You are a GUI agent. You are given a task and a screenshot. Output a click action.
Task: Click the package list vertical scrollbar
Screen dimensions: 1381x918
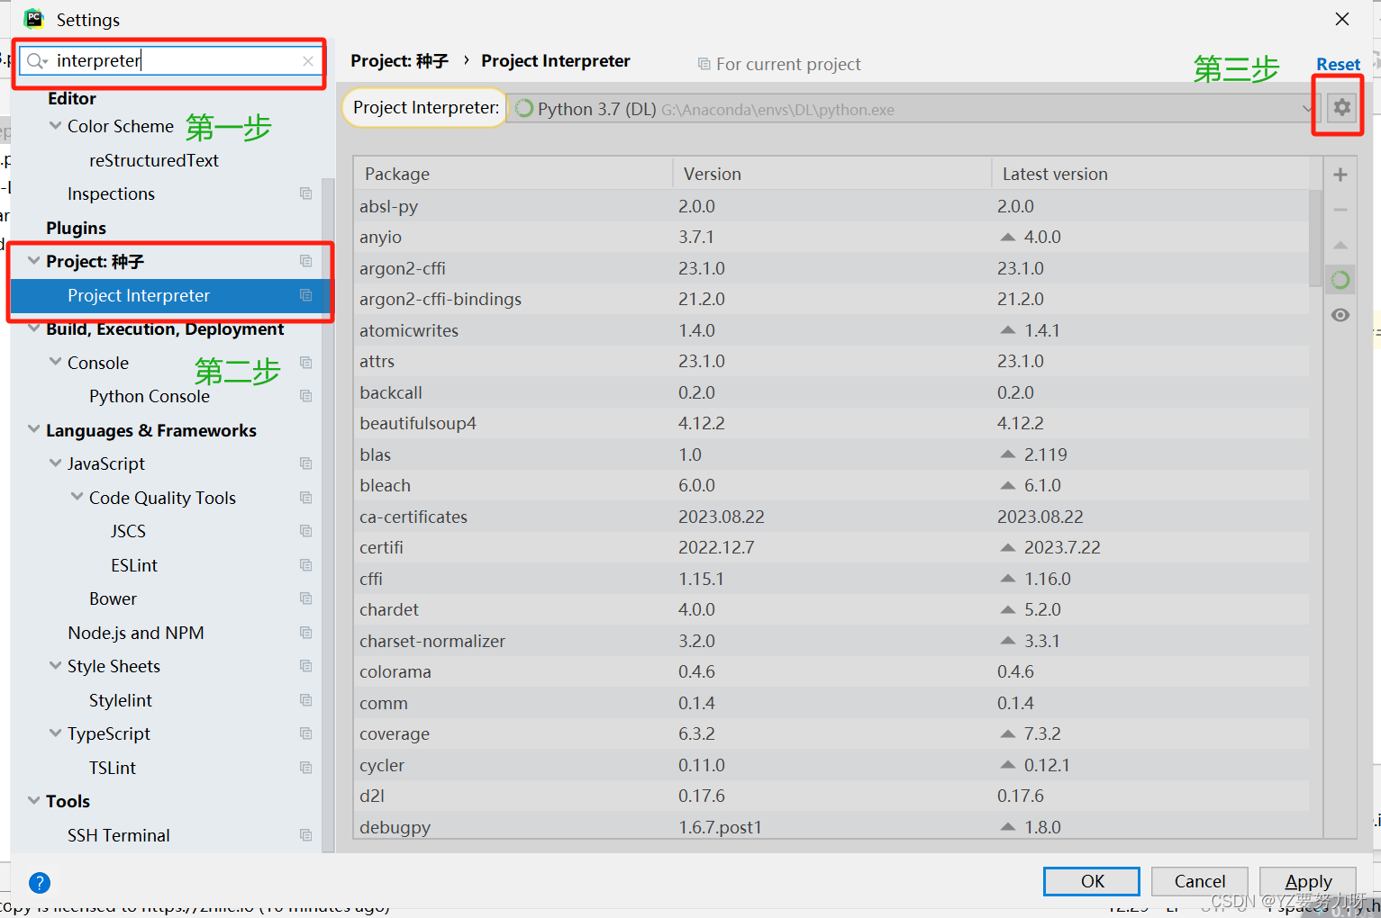[x=1315, y=239]
